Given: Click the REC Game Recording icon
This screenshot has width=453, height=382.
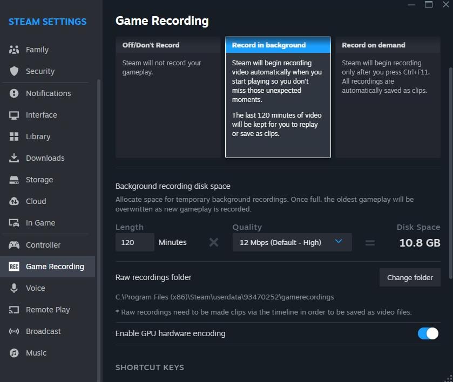Looking at the screenshot, I should pos(14,267).
